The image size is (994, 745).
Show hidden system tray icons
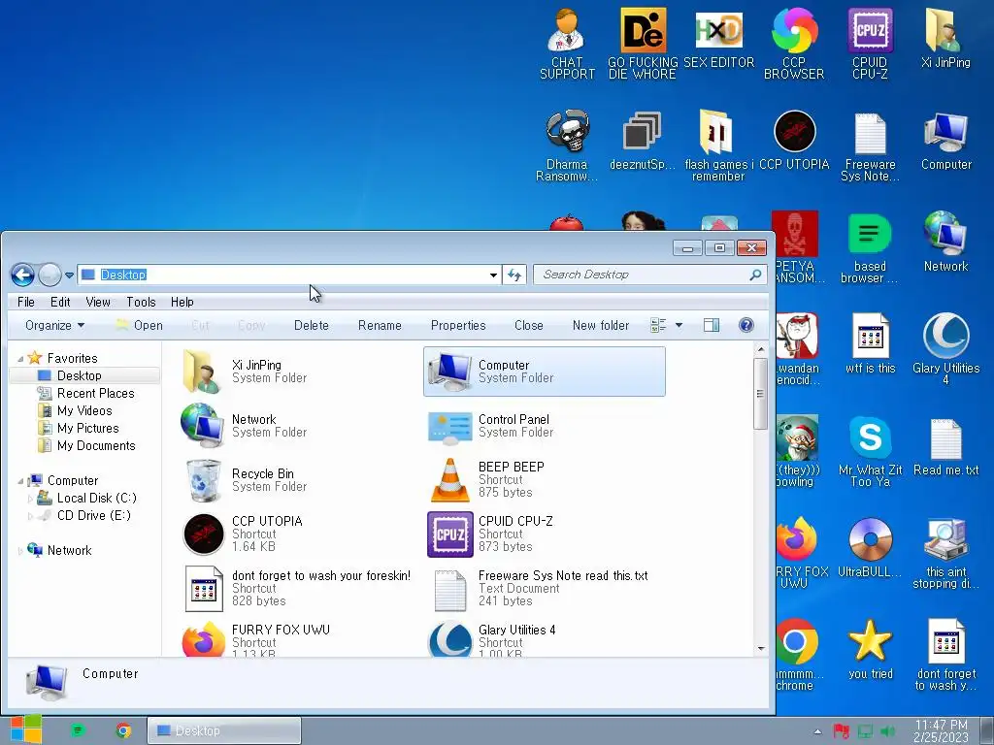(817, 731)
